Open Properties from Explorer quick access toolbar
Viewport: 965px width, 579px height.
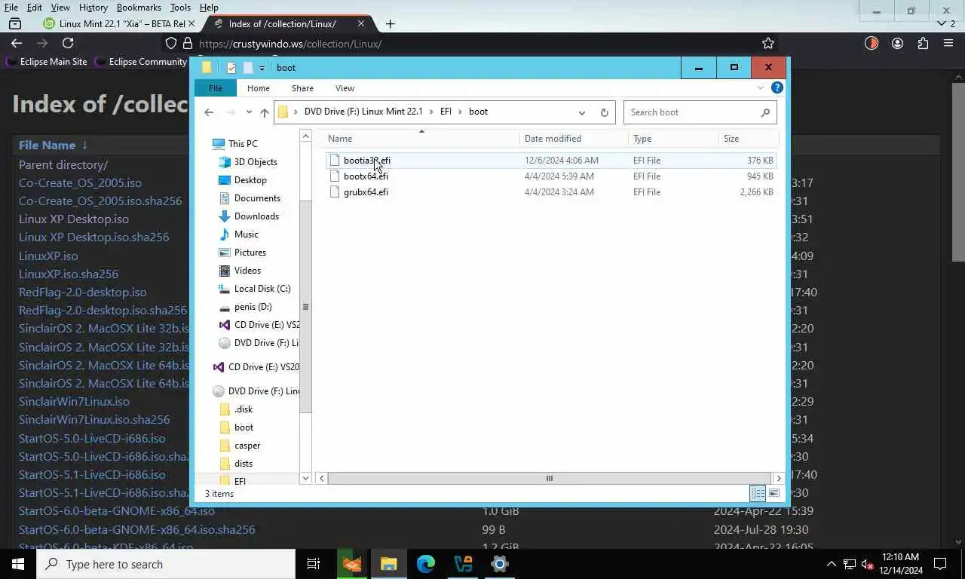pos(231,68)
